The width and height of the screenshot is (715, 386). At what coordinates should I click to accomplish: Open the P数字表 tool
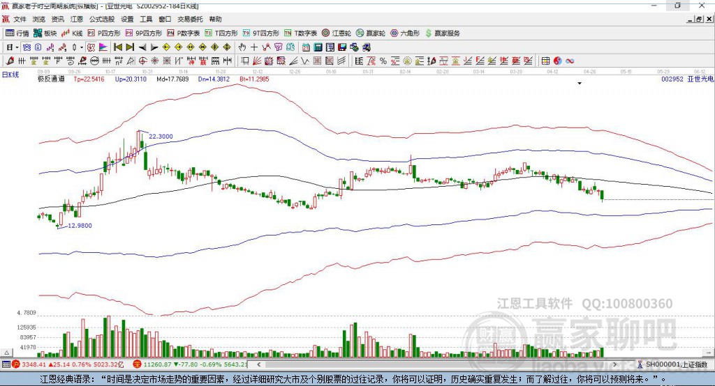tap(184, 33)
